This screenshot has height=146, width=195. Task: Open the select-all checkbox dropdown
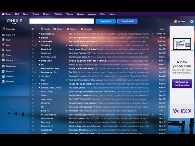point(33,29)
